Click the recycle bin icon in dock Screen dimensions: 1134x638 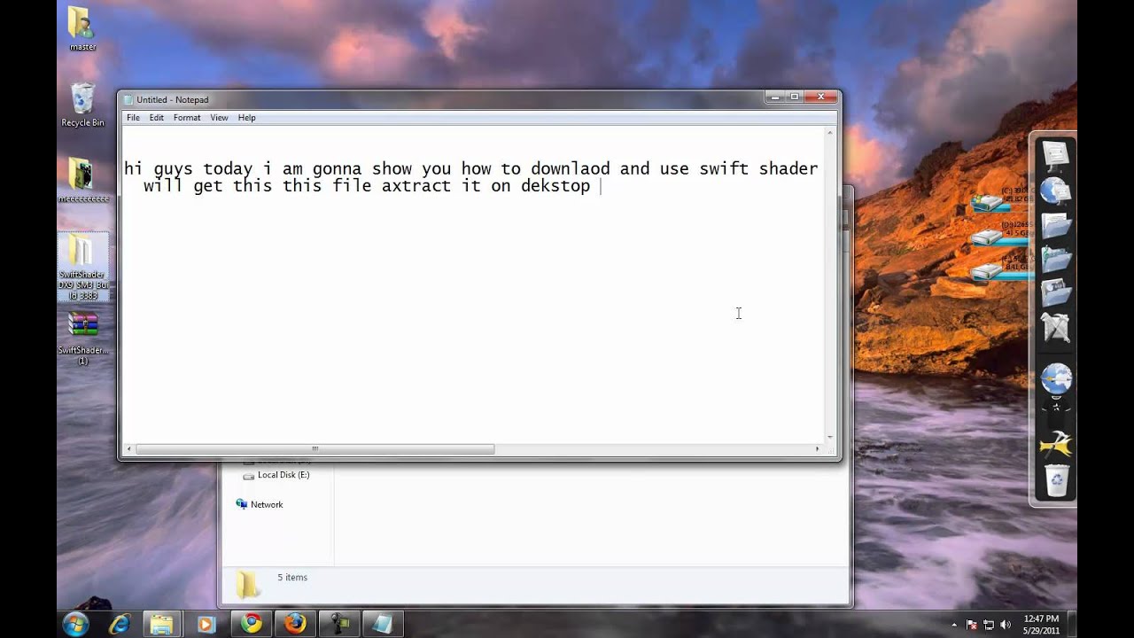coord(1056,481)
